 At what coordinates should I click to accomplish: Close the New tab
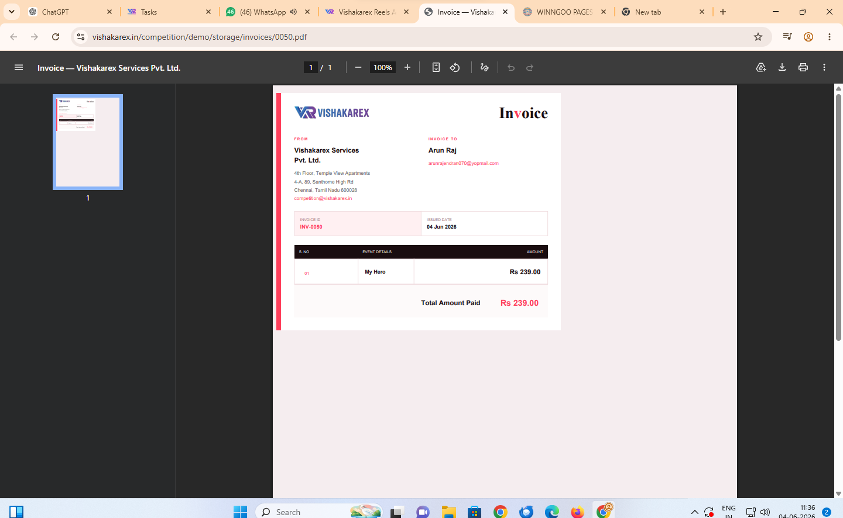point(702,12)
